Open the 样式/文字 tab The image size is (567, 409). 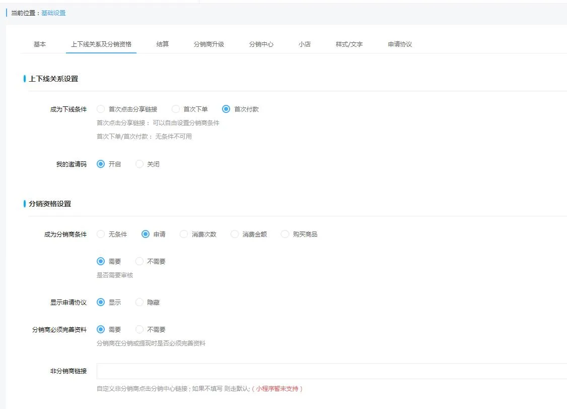349,44
